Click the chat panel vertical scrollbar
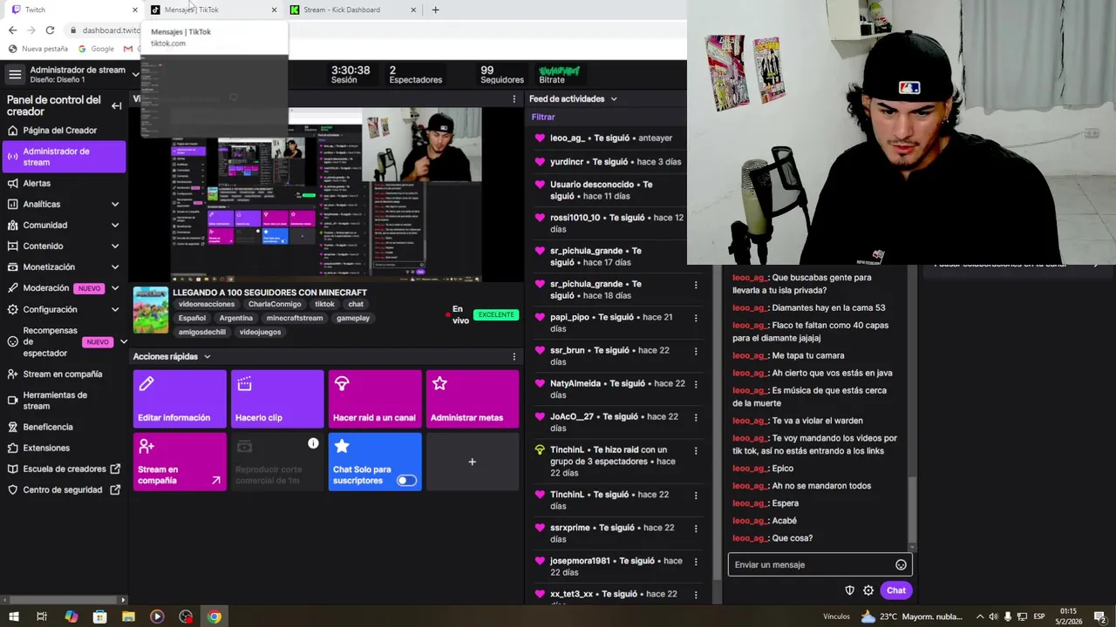 (912, 509)
